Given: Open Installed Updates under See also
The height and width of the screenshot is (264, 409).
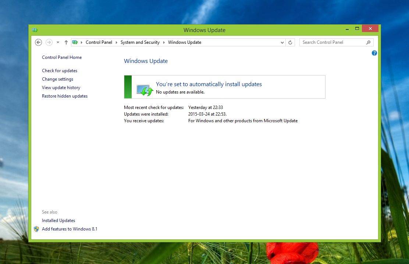Looking at the screenshot, I should pyautogui.click(x=58, y=221).
